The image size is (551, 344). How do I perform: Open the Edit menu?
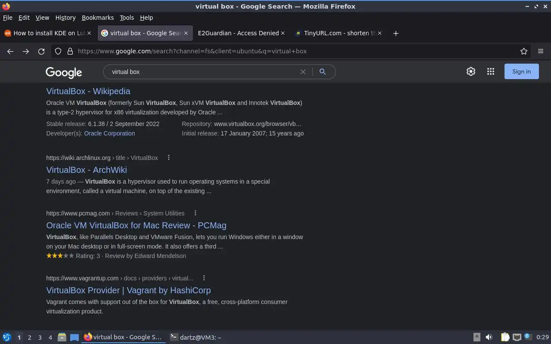tap(24, 18)
